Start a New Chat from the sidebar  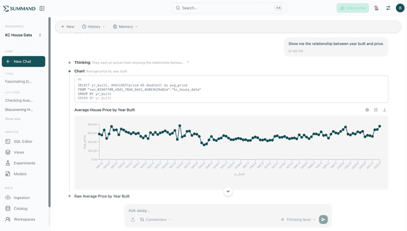click(x=24, y=62)
